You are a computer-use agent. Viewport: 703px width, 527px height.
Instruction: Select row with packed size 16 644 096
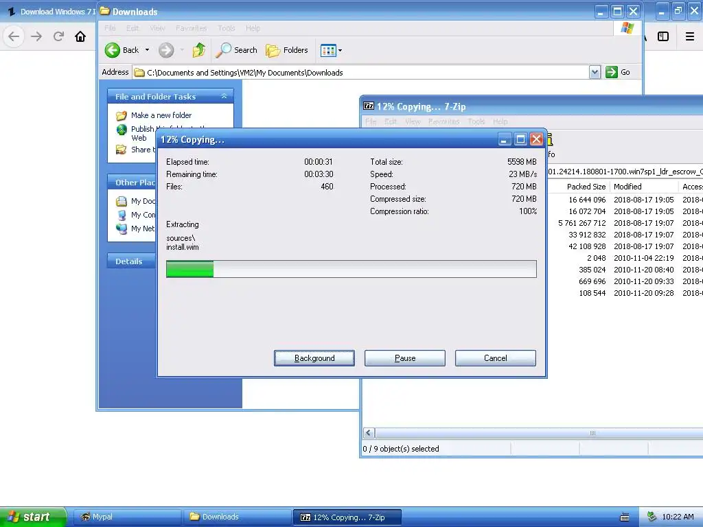pos(626,200)
